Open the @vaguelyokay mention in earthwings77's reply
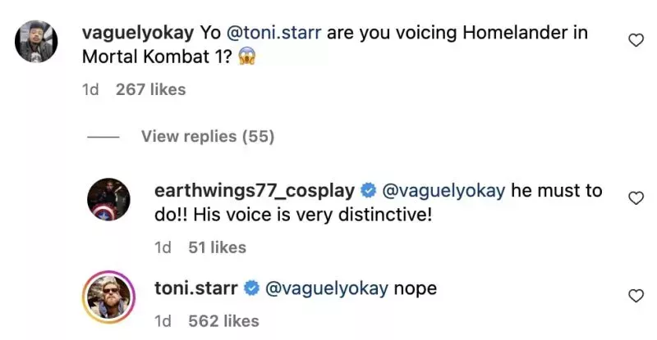Screen dimensions: 657x340 pyautogui.click(x=443, y=191)
